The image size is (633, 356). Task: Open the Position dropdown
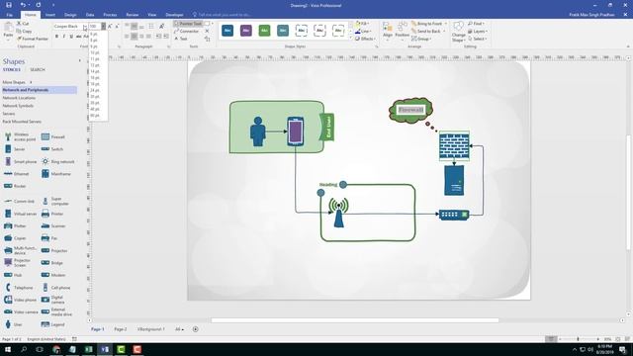point(403,31)
